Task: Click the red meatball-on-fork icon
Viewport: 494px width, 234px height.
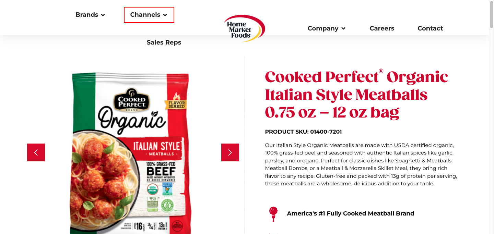Action: click(273, 214)
